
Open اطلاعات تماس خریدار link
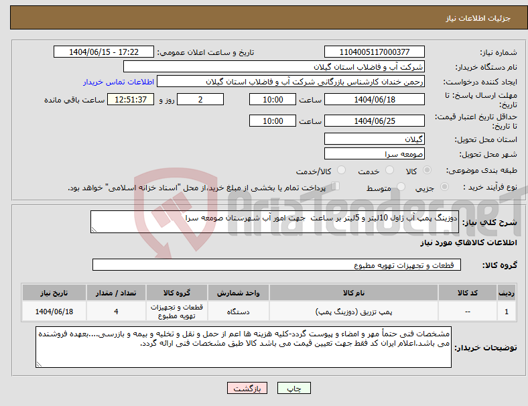[119, 82]
